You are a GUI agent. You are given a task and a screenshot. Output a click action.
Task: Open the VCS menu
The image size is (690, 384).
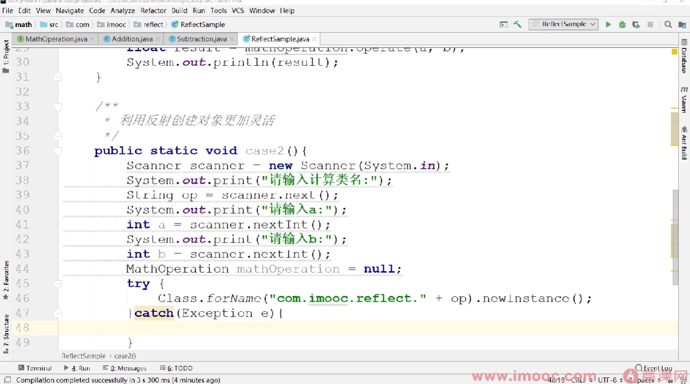[238, 10]
